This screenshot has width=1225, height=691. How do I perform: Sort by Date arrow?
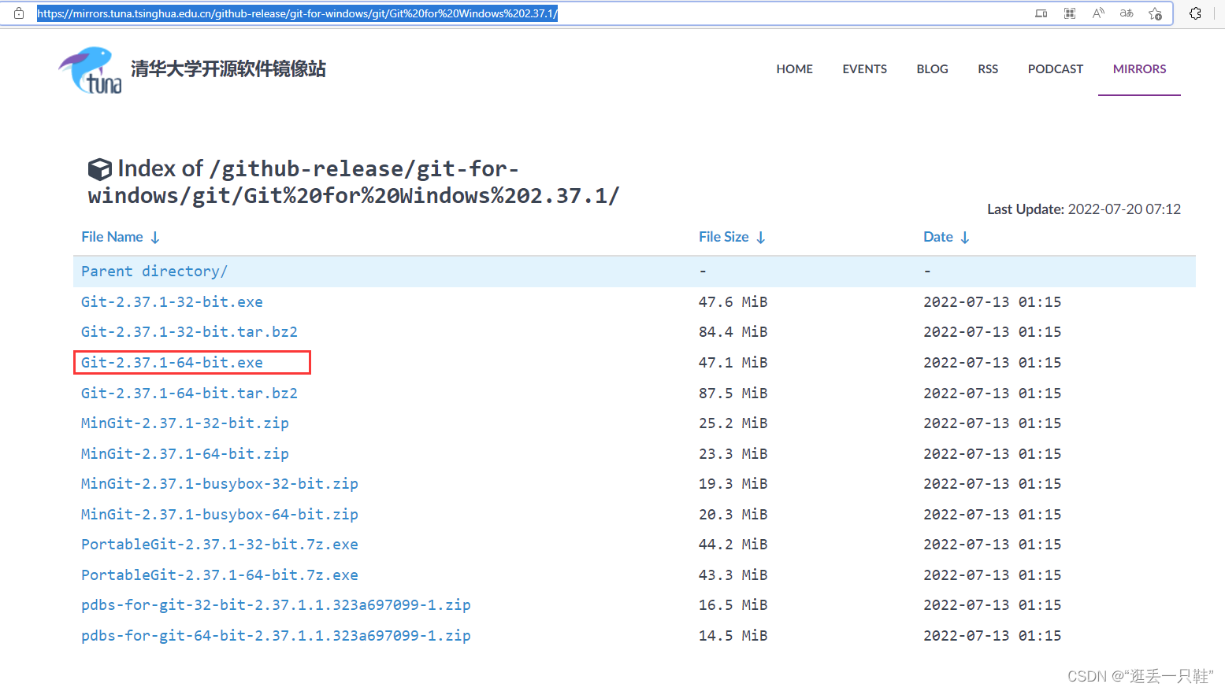[x=965, y=238]
